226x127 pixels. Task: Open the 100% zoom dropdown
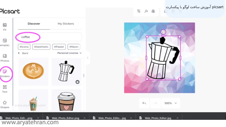tap(170, 103)
